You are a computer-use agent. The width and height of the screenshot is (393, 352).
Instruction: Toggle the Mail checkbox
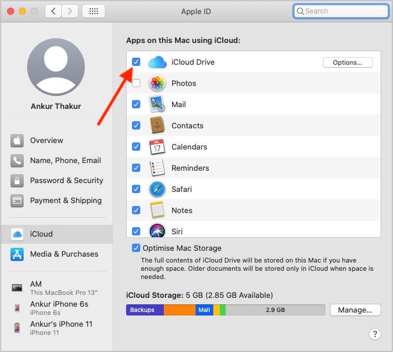click(x=136, y=104)
